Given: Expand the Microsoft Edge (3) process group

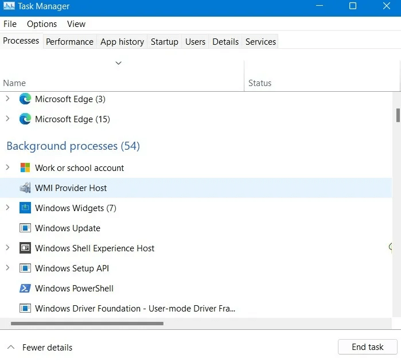Looking at the screenshot, I should [7, 99].
